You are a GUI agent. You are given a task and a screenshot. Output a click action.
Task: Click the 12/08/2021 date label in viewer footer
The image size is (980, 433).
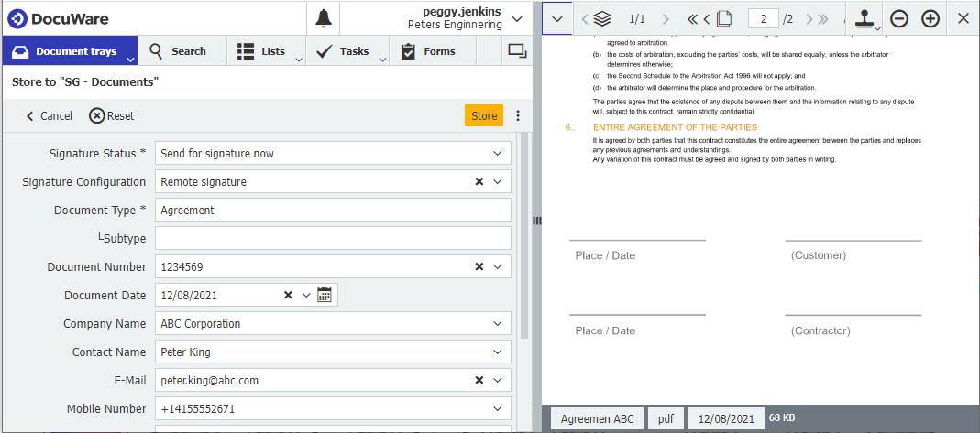tap(726, 418)
